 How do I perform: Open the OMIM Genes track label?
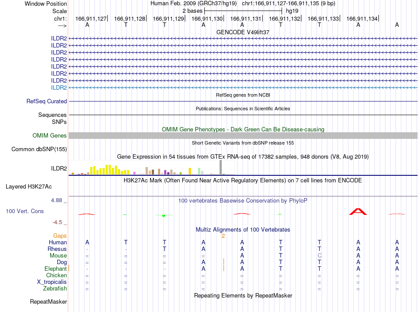point(50,135)
